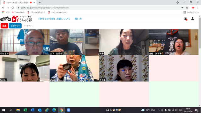
Task: Click microphone icon in system tray
Action: (x=166, y=110)
